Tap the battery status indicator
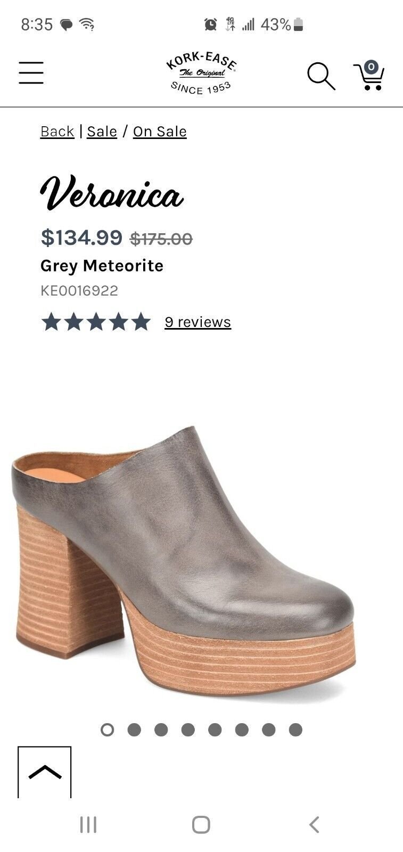This screenshot has height=852, width=403. (x=298, y=24)
